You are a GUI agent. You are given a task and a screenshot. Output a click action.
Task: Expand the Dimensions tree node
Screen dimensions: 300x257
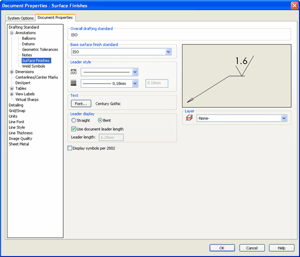point(12,72)
